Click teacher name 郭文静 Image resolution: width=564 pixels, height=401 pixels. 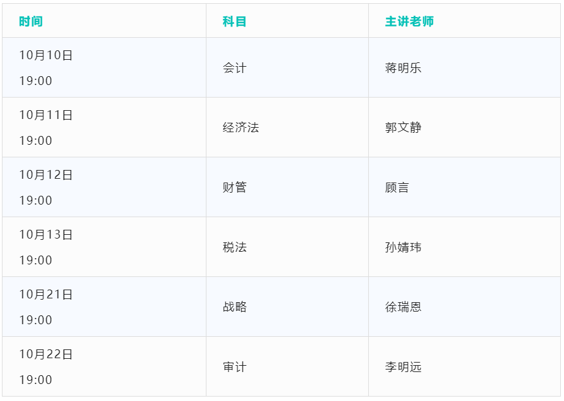click(403, 128)
